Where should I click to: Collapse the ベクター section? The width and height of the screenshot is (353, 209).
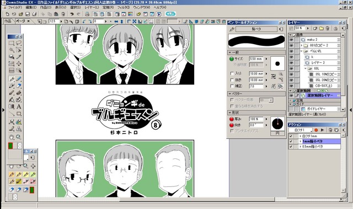coord(230,94)
